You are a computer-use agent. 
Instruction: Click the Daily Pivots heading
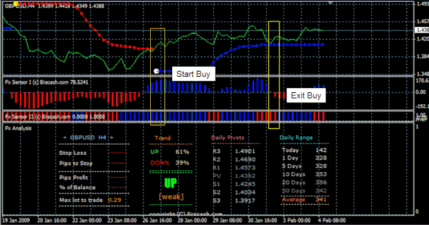(228, 137)
